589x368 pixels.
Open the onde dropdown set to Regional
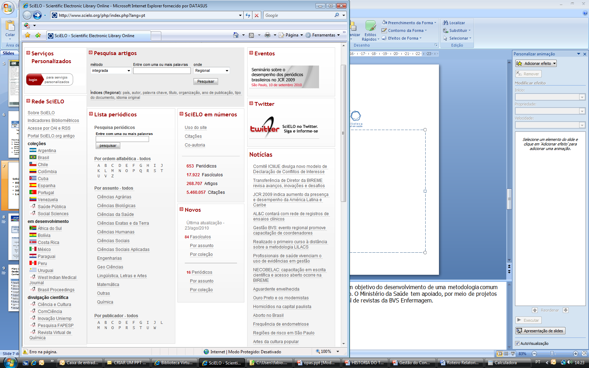212,70
